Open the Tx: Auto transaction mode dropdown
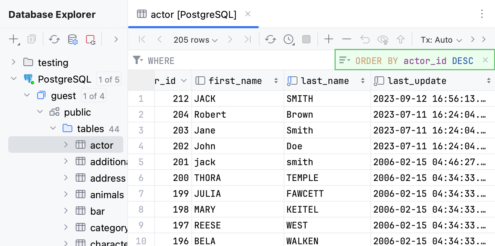The height and width of the screenshot is (246, 495). 442,40
